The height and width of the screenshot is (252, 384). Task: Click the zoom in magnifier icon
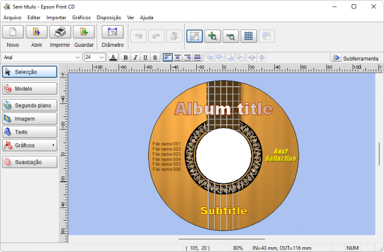click(212, 36)
